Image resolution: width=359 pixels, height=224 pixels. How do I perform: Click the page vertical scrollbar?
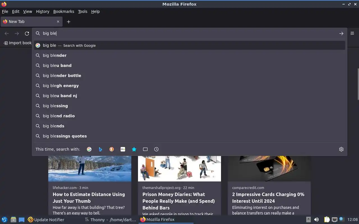point(358,84)
